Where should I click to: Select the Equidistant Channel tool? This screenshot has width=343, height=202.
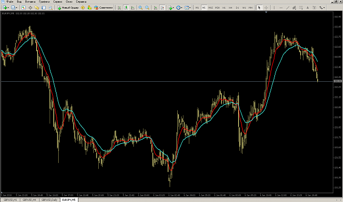coord(294,8)
